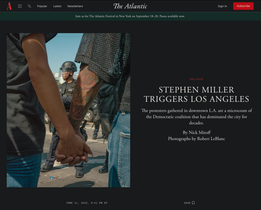Click The Atlantic masthead title
The width and height of the screenshot is (261, 210).
click(x=130, y=6)
